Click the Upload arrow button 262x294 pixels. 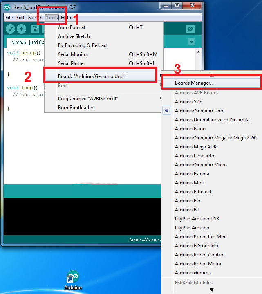coord(21,29)
